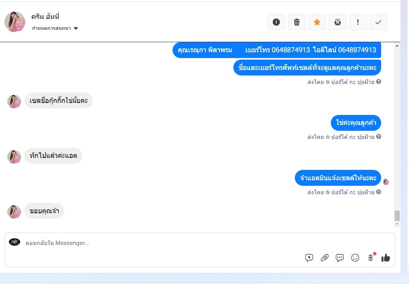Attach a file with paperclip icon
This screenshot has width=409, height=291.
tap(325, 258)
